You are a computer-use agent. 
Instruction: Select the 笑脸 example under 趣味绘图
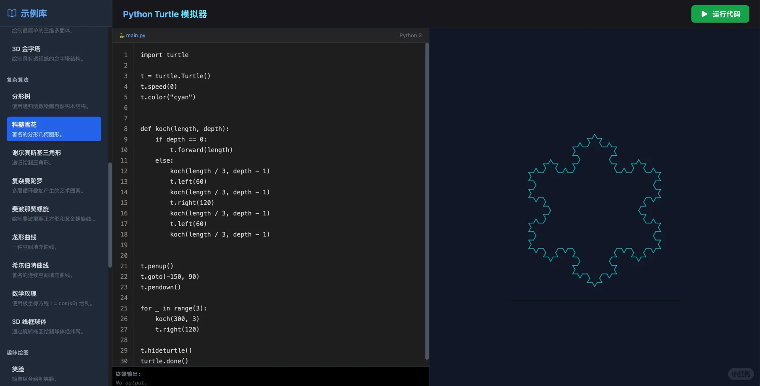click(53, 373)
